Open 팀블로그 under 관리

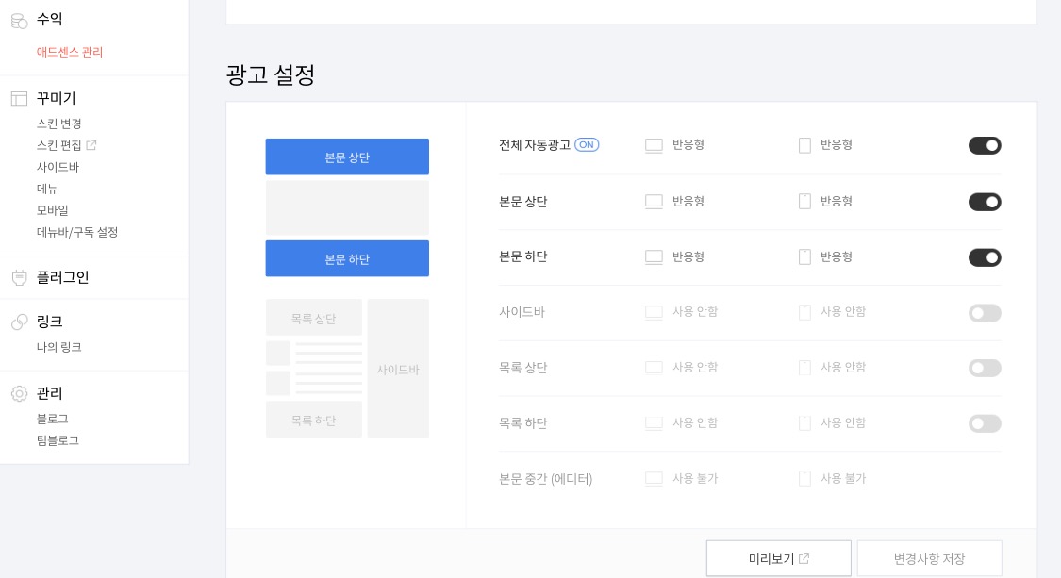(58, 440)
